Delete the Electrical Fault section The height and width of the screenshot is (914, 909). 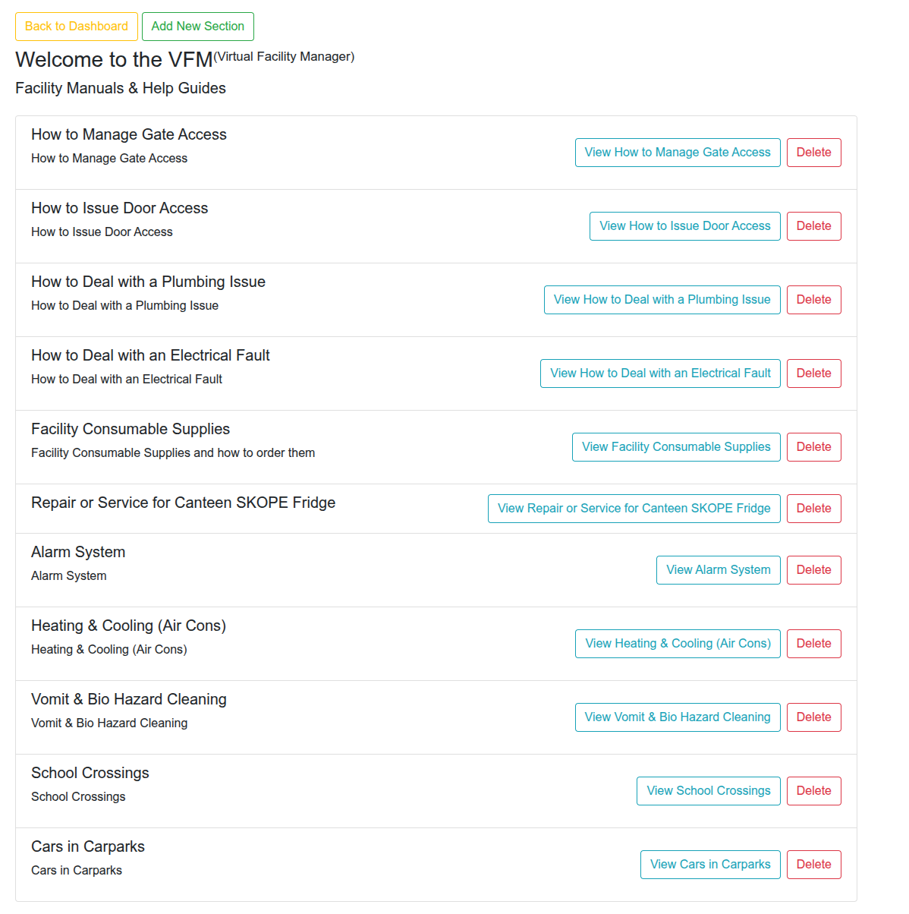814,373
